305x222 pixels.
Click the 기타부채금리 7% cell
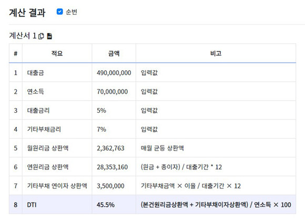coord(114,129)
